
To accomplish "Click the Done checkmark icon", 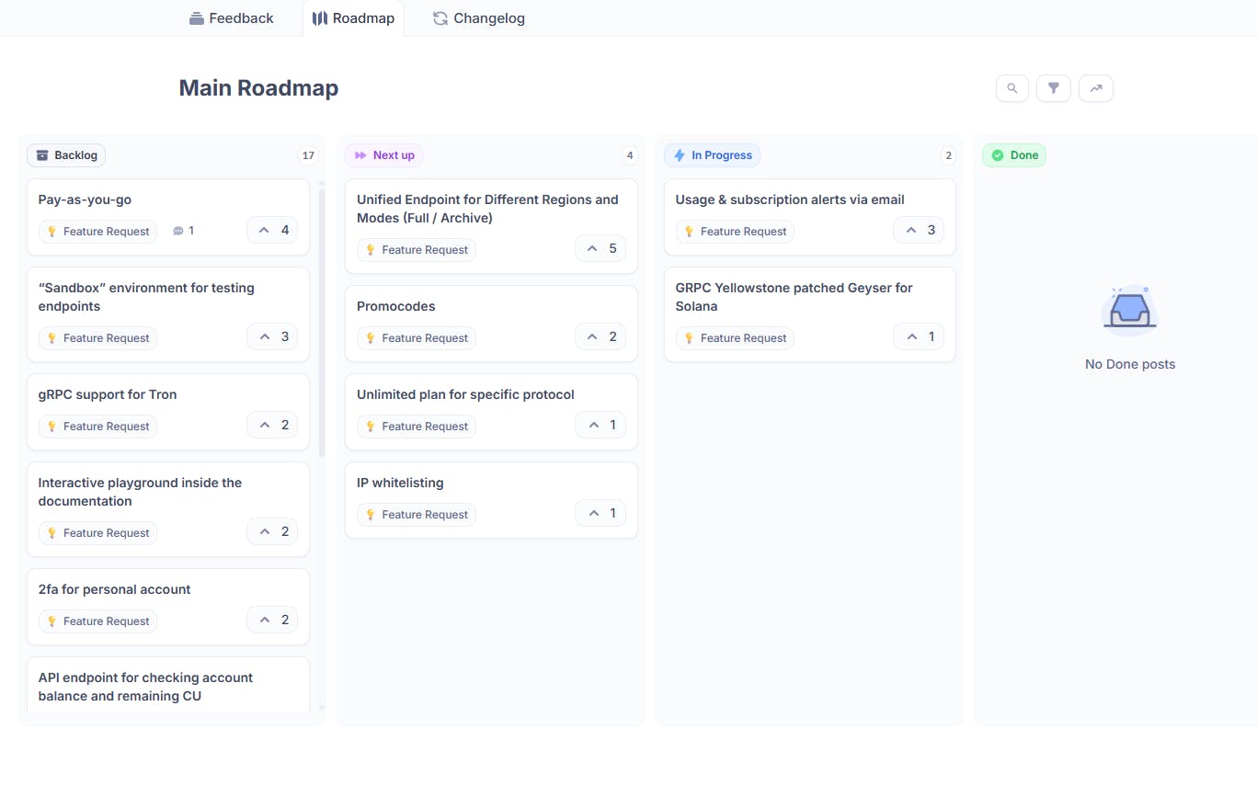I will 999,154.
